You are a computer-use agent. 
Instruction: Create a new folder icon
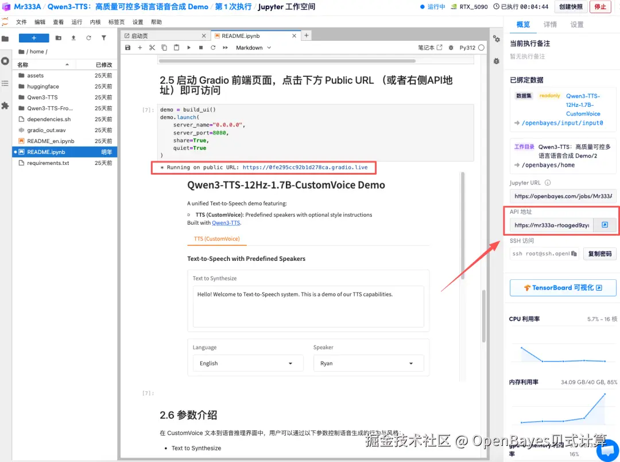pyautogui.click(x=59, y=38)
